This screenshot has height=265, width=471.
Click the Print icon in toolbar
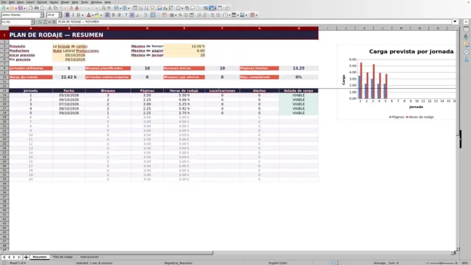pos(37,8)
